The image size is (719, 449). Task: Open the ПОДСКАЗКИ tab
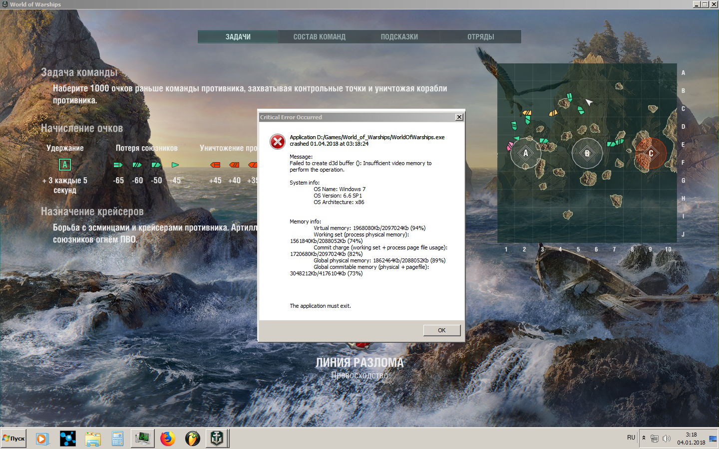[x=399, y=37]
